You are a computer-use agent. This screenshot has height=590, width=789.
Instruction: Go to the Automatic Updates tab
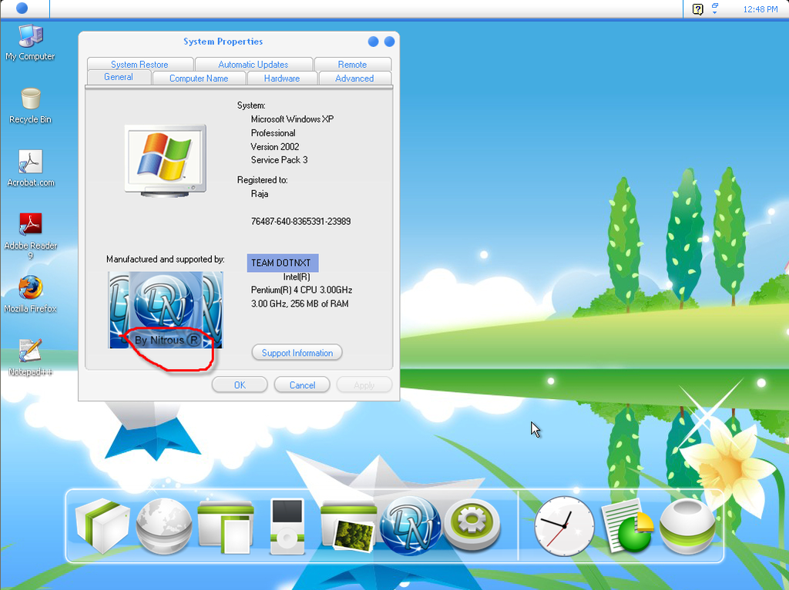click(x=253, y=65)
